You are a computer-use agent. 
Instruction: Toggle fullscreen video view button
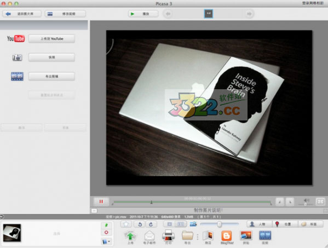[x=320, y=202]
